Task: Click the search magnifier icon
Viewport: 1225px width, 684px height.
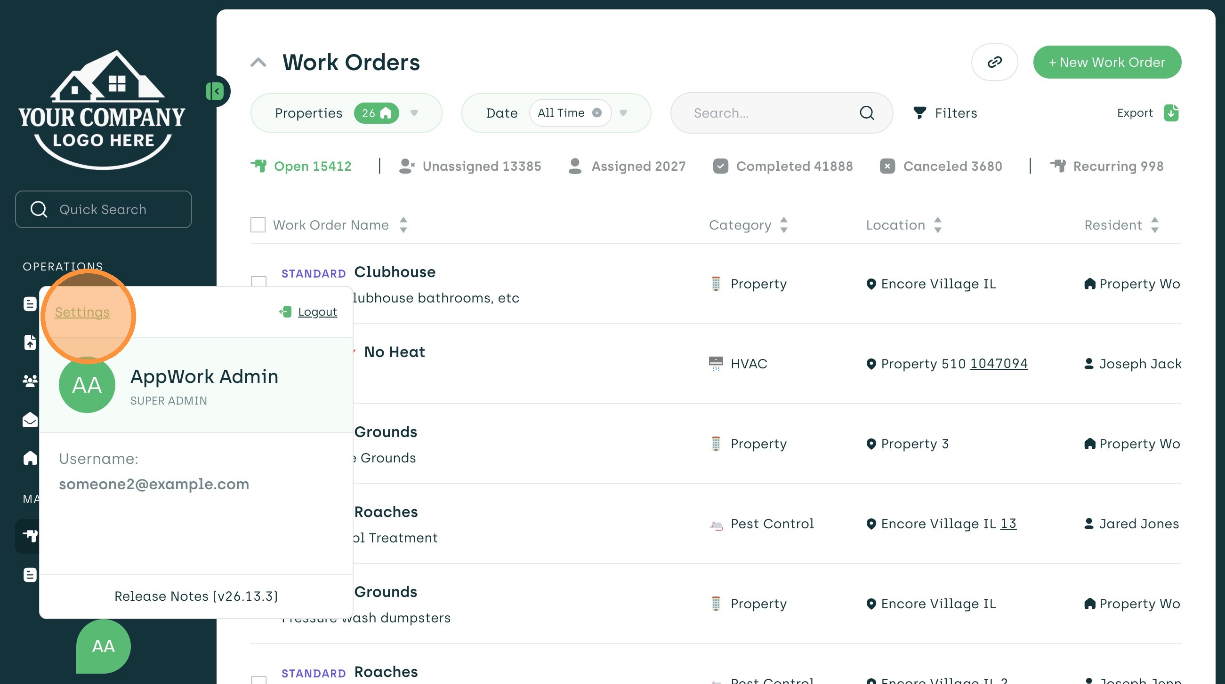Action: [x=866, y=113]
